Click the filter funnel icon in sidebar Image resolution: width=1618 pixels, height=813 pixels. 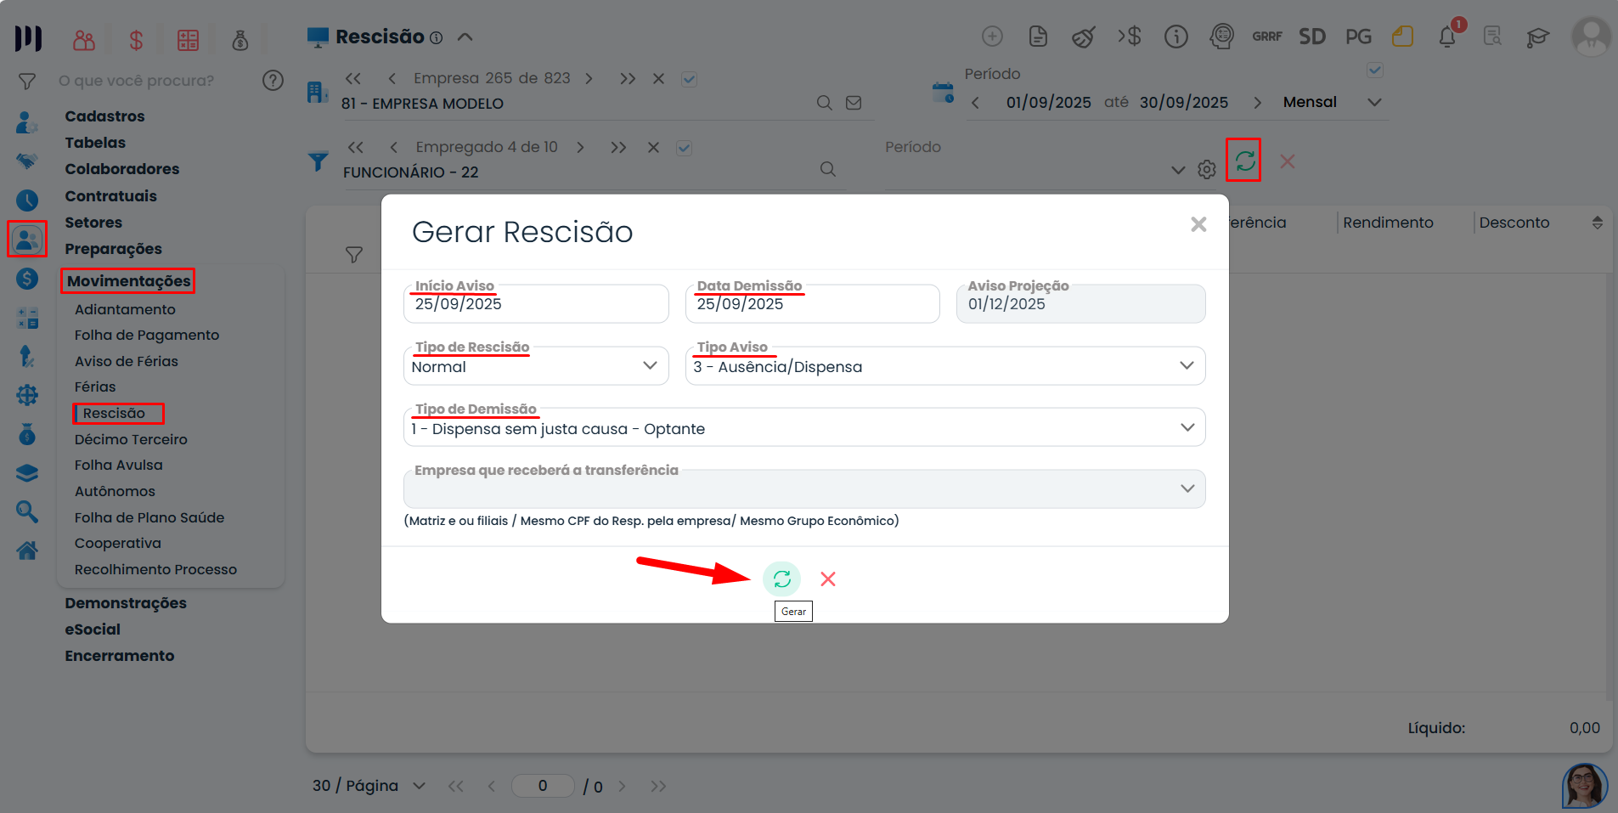[x=27, y=82]
